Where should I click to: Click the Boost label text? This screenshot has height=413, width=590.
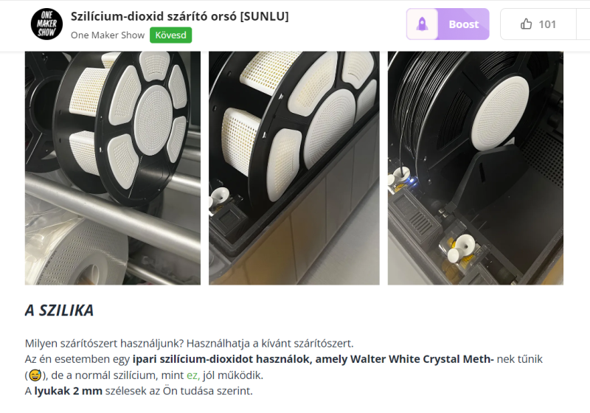464,24
